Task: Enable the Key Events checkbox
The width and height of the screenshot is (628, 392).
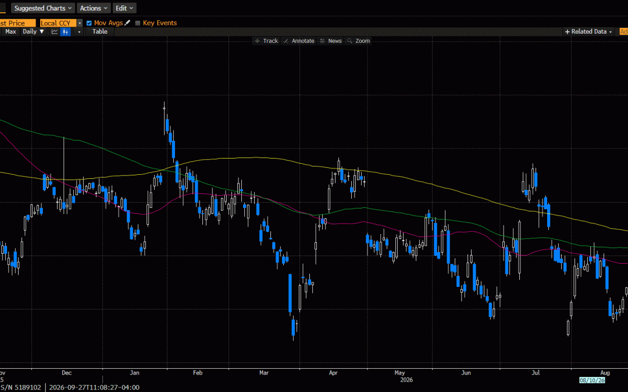Action: [x=138, y=23]
